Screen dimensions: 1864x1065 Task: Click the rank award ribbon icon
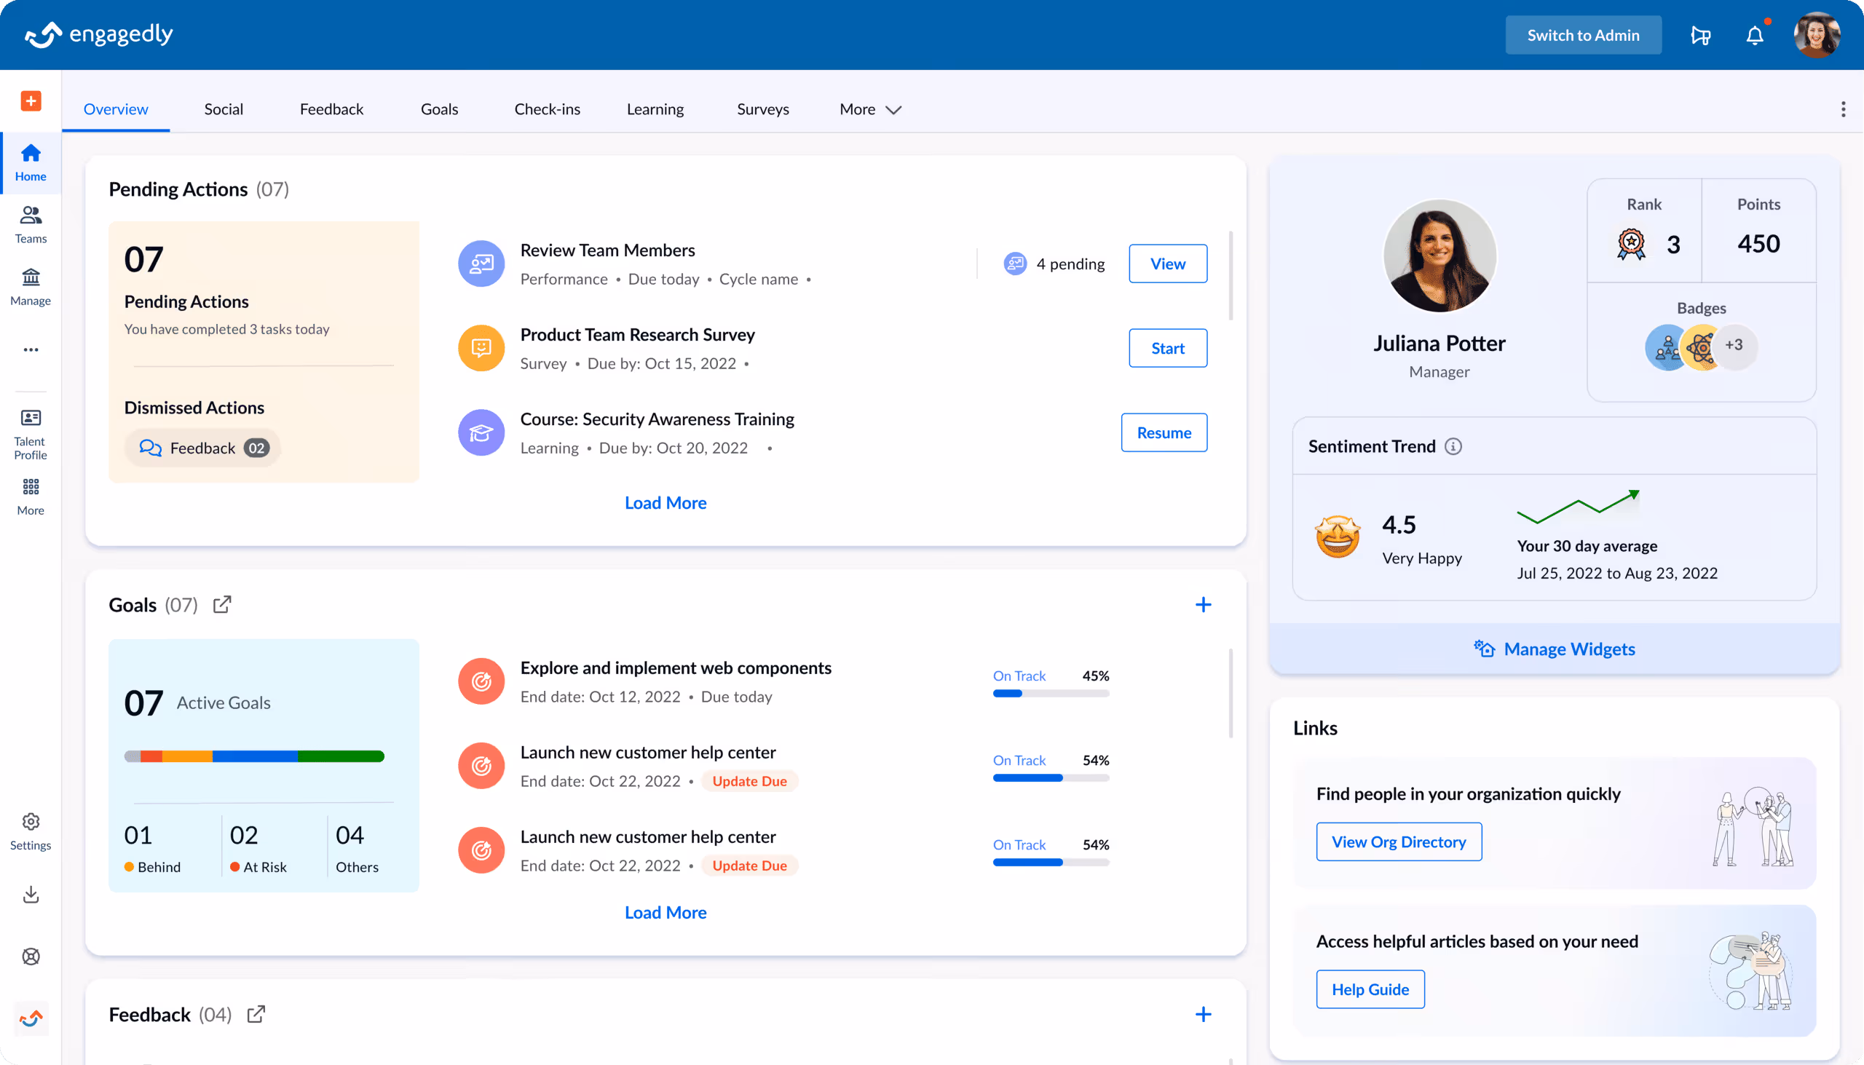[x=1630, y=245]
